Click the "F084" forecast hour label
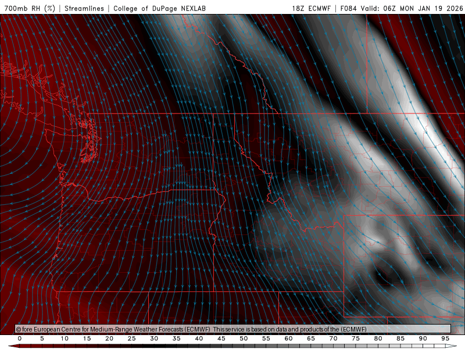465x349 pixels. [348, 8]
